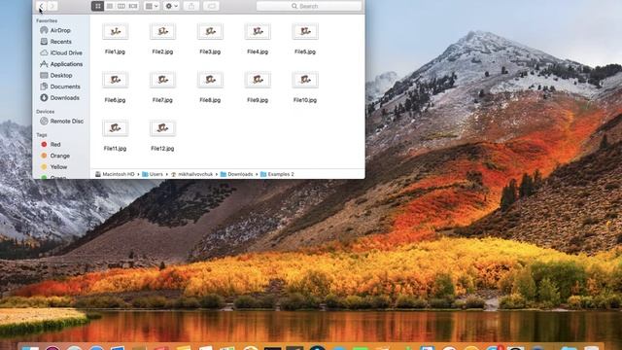The image size is (622, 350).
Task: Go back using the Finder back arrow
Action: (41, 6)
